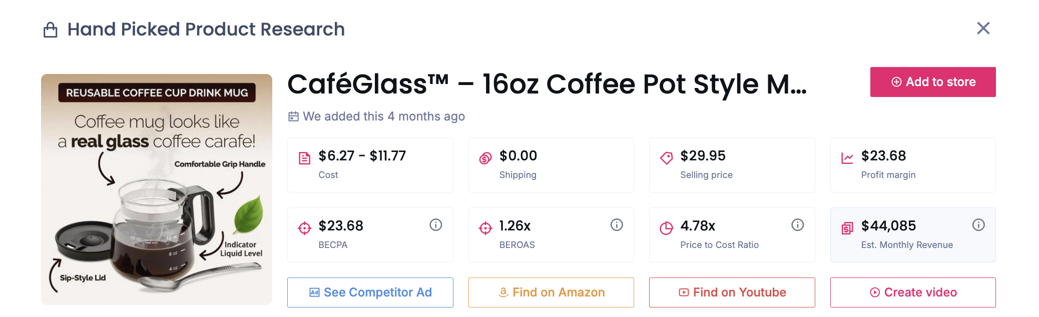The height and width of the screenshot is (317, 1039).
Task: Open Find on Amazon
Action: tap(551, 292)
